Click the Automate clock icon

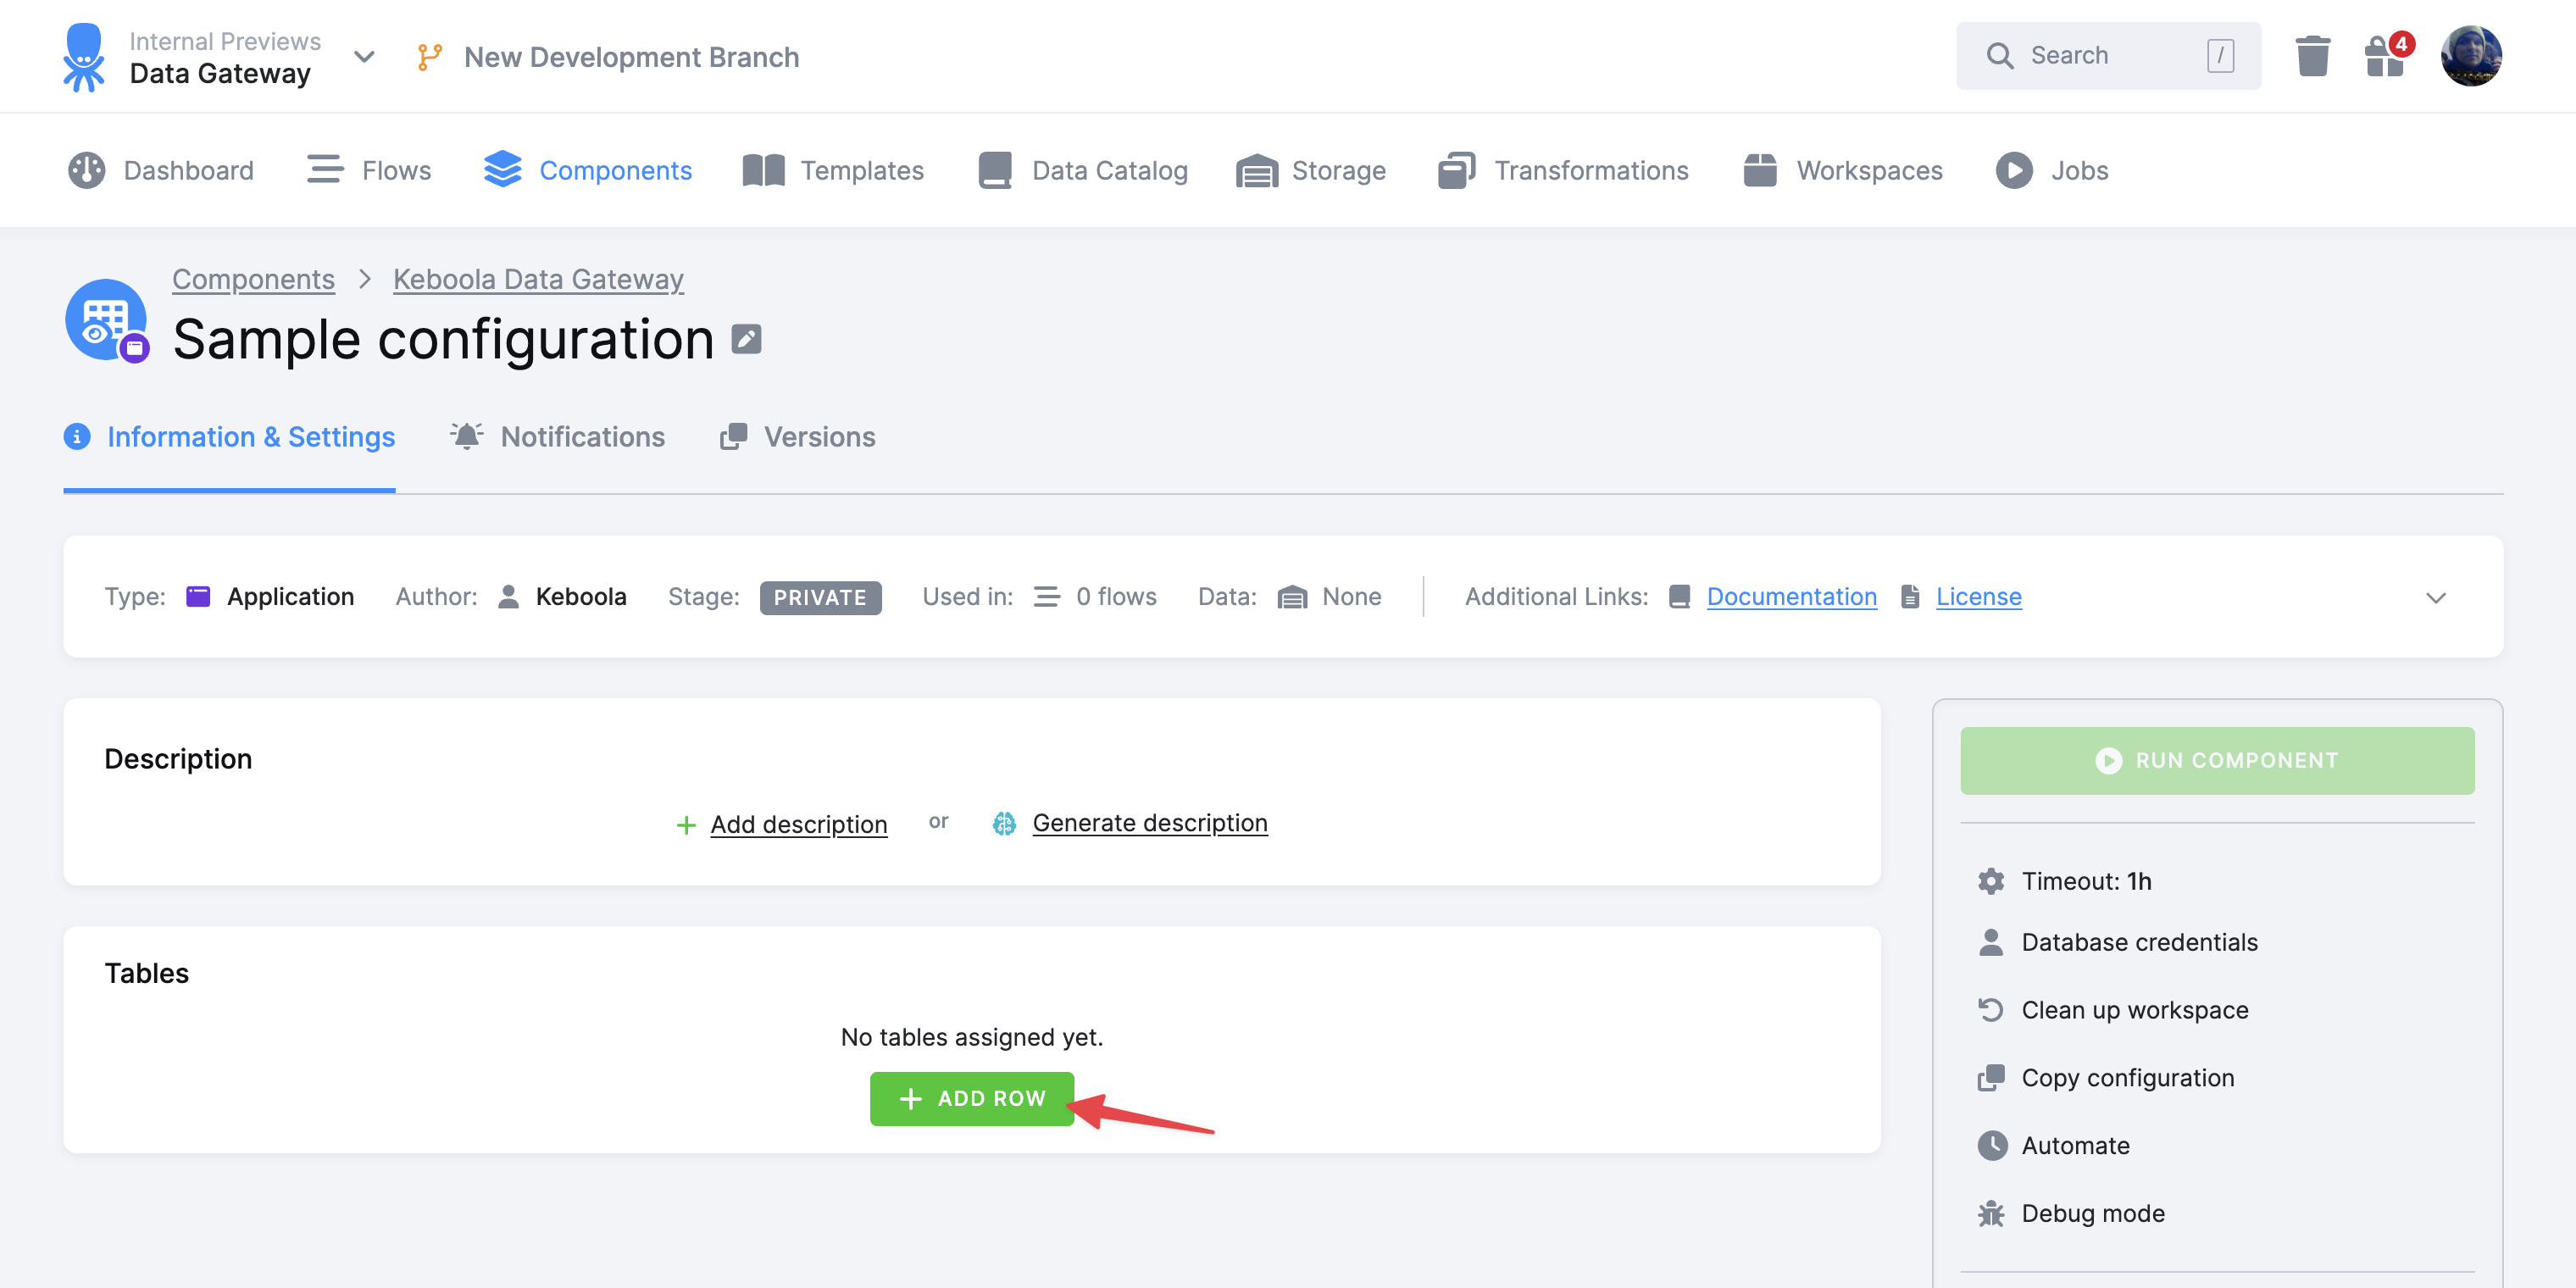[x=1991, y=1145]
